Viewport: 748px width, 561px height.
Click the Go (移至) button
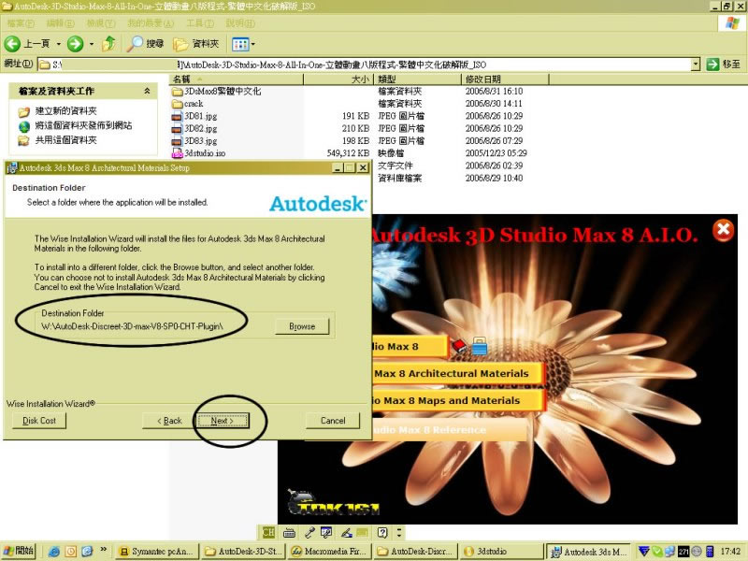pos(723,64)
